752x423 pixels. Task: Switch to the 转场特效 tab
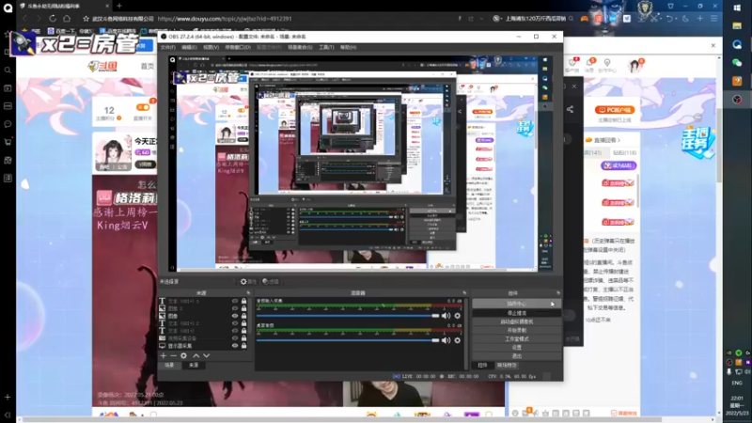tap(507, 365)
